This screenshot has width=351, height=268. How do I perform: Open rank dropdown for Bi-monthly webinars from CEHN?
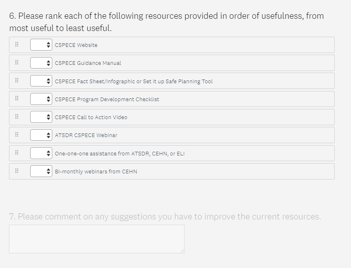tap(41, 171)
